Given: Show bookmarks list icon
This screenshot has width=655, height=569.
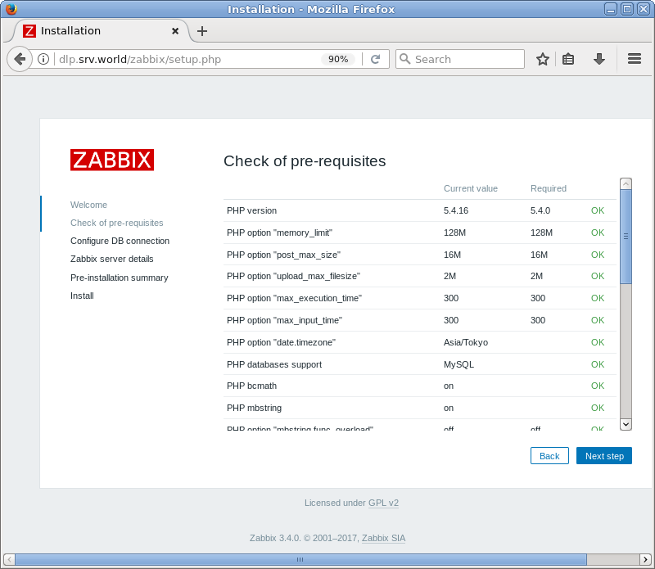Looking at the screenshot, I should coord(568,59).
